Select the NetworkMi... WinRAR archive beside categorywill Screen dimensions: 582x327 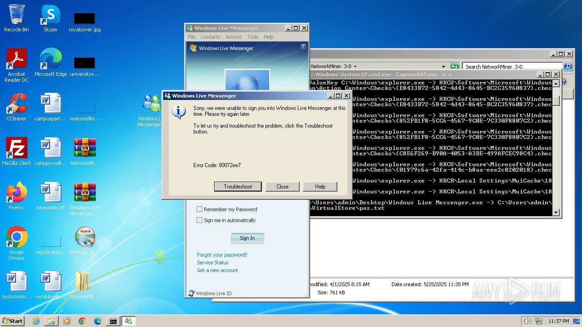[85, 152]
